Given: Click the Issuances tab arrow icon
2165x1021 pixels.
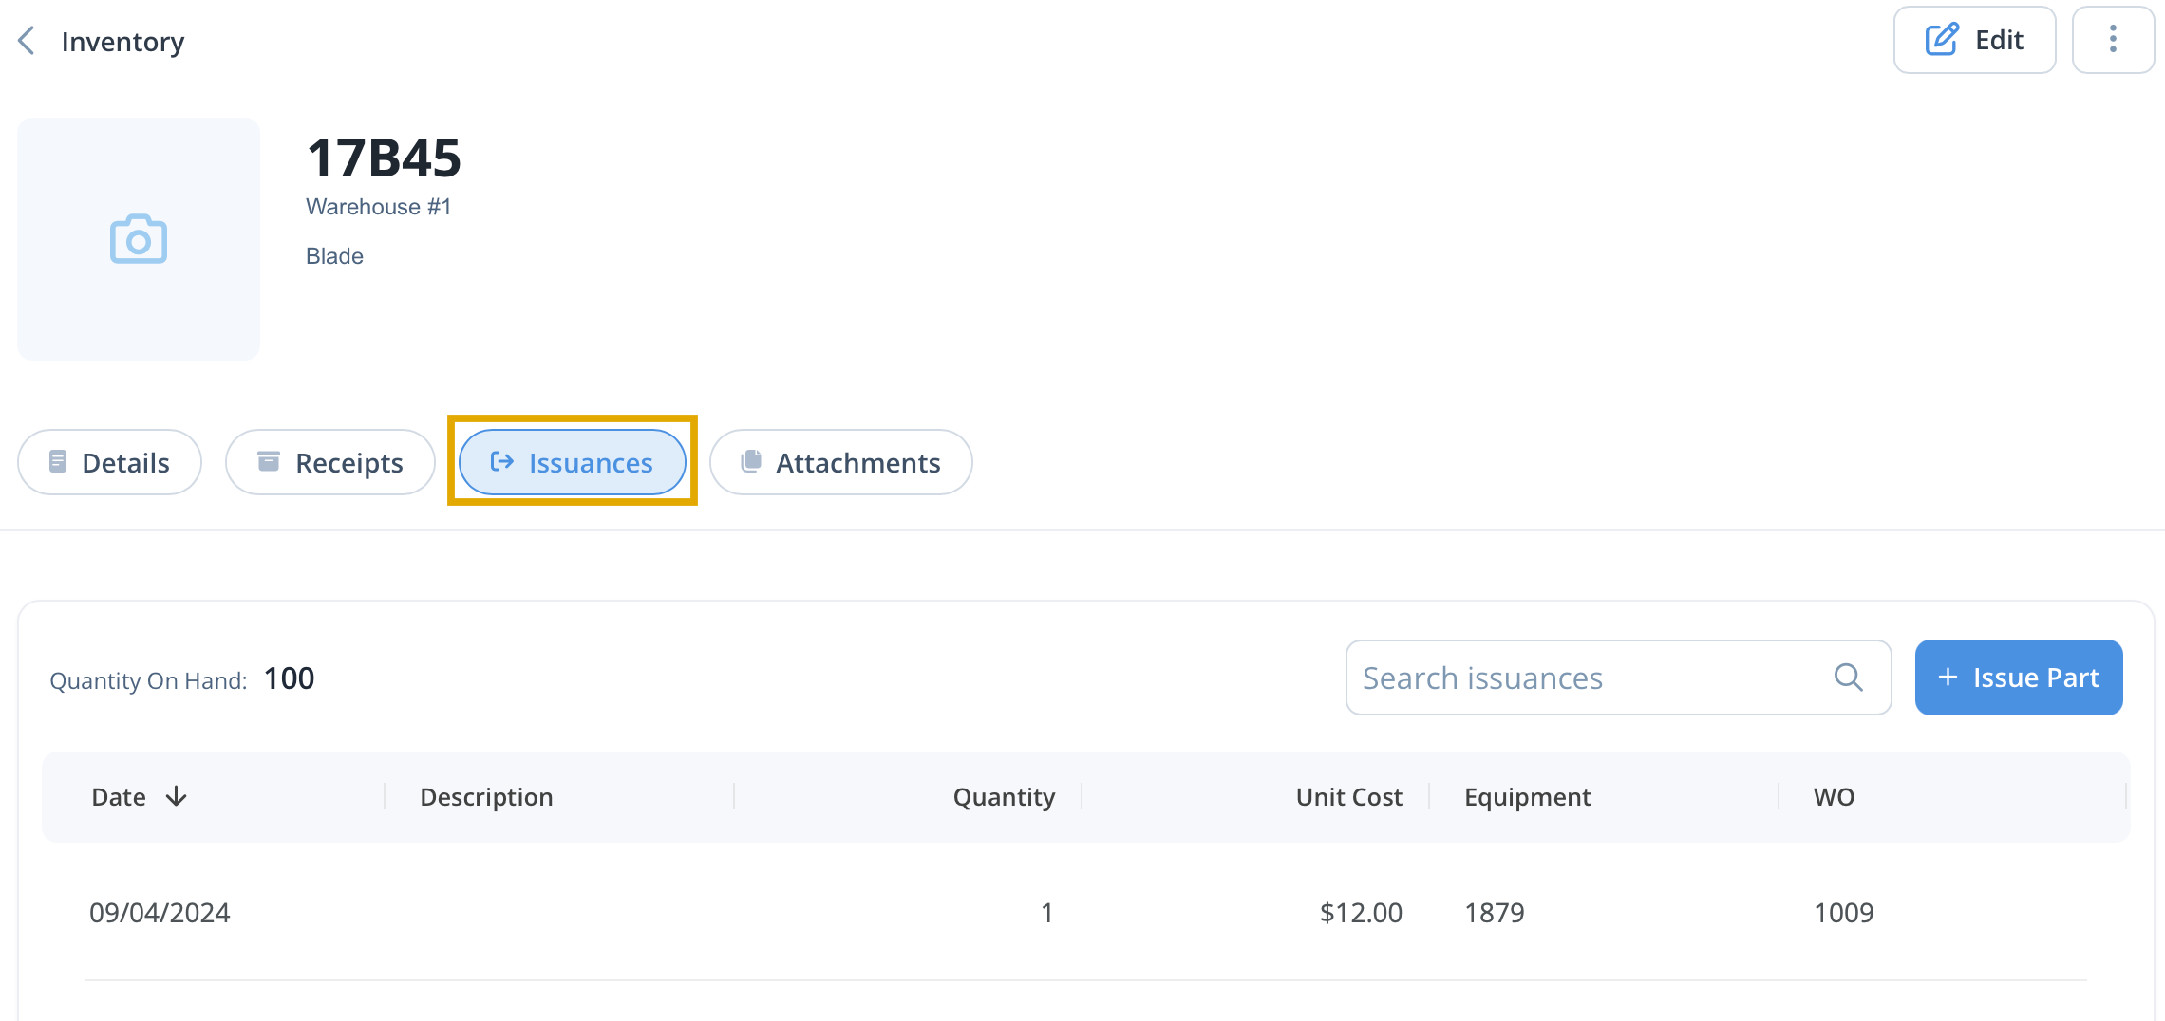Looking at the screenshot, I should click(x=502, y=462).
